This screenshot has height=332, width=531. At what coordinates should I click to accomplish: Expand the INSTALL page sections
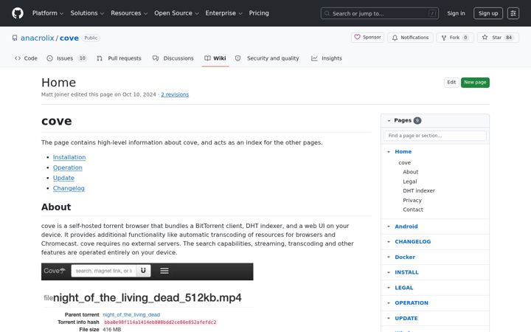389,272
